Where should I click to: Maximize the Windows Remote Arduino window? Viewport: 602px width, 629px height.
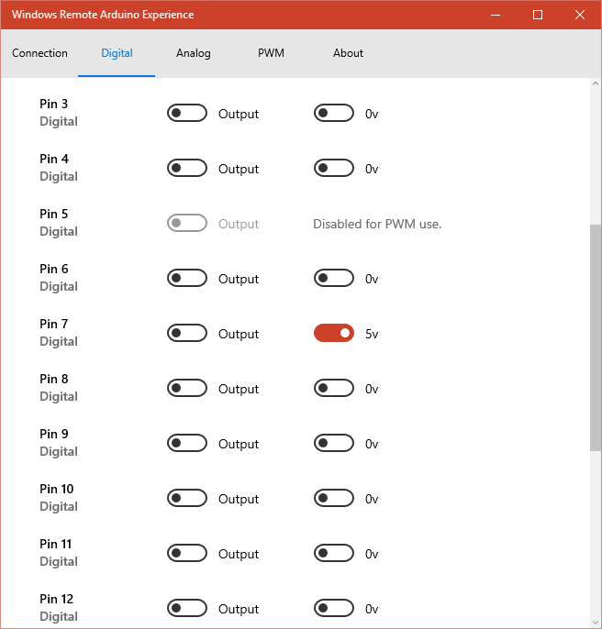coord(538,15)
